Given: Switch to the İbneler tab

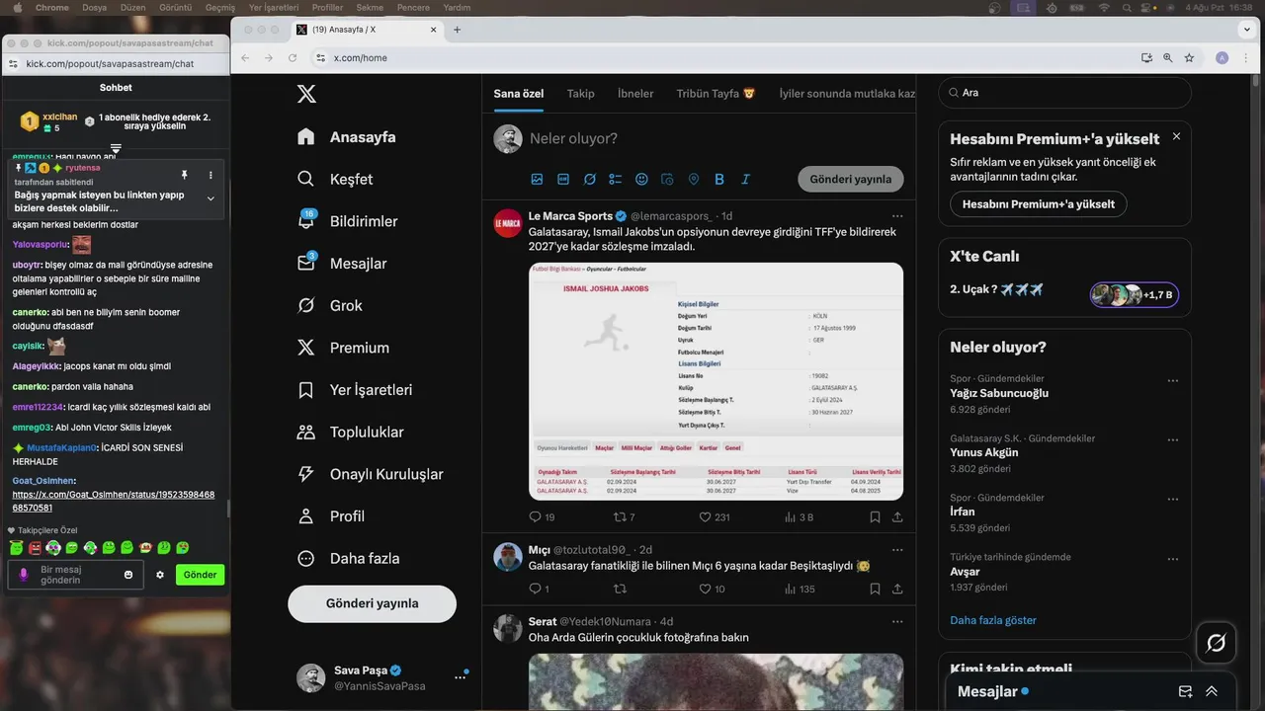Looking at the screenshot, I should 635,94.
